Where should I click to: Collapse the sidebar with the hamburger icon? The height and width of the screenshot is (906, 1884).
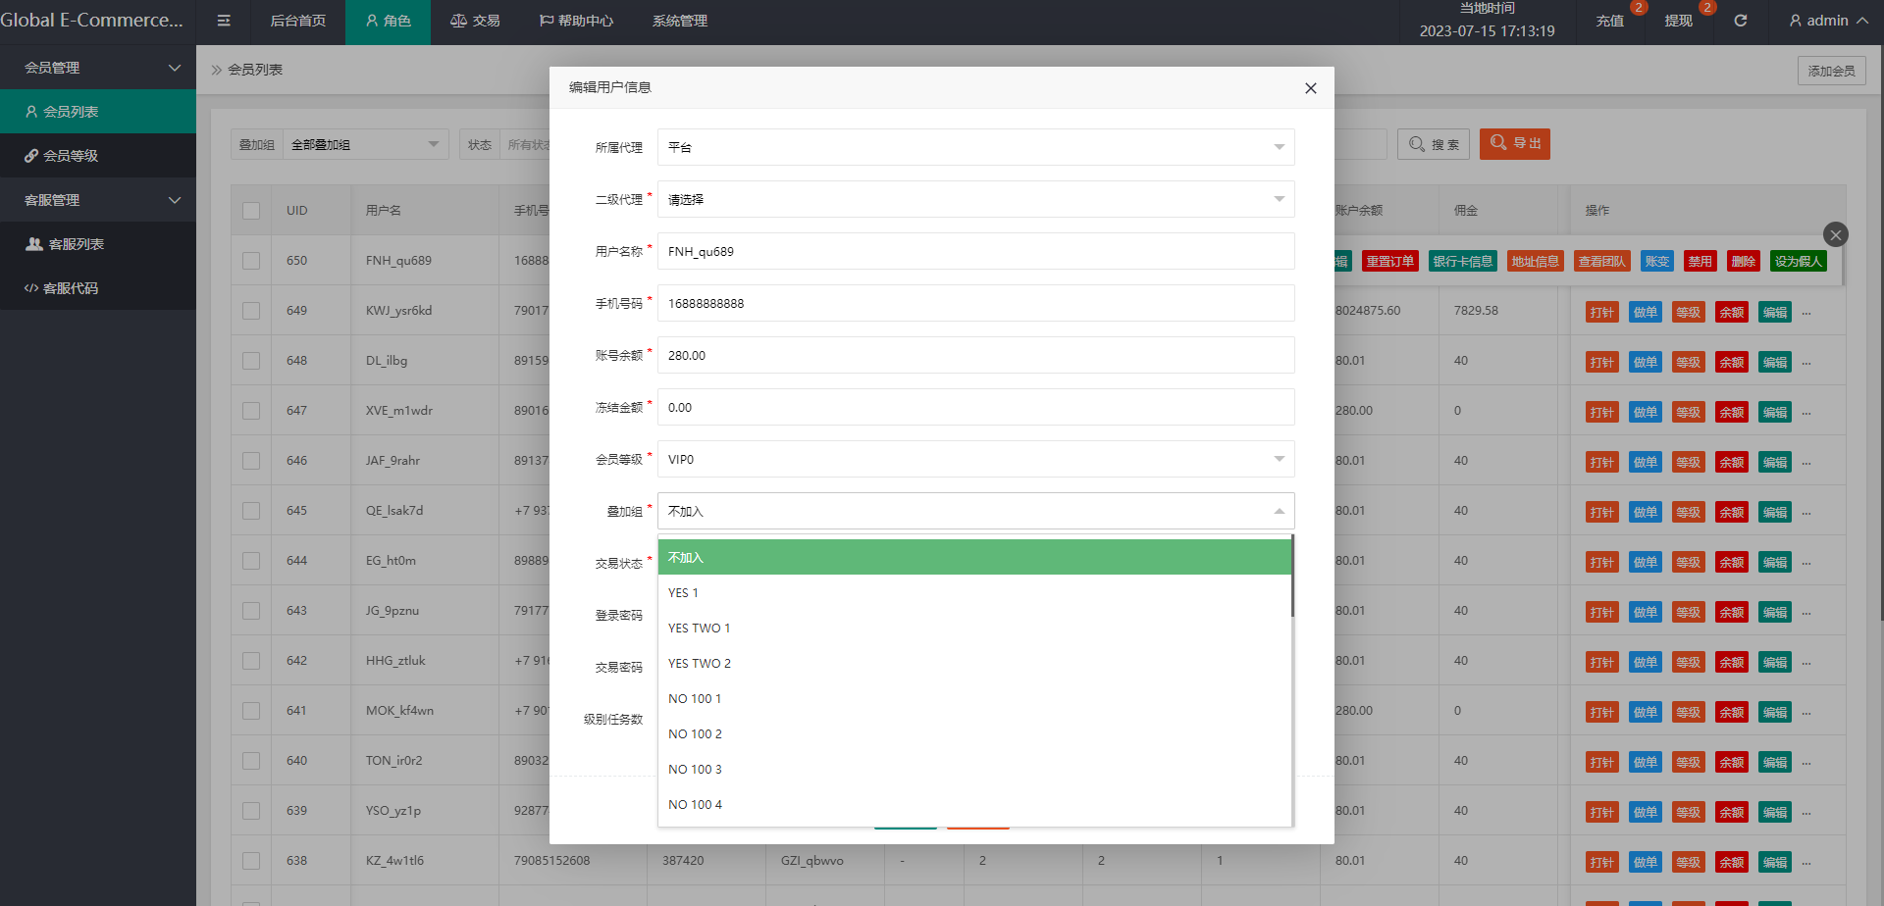point(224,21)
